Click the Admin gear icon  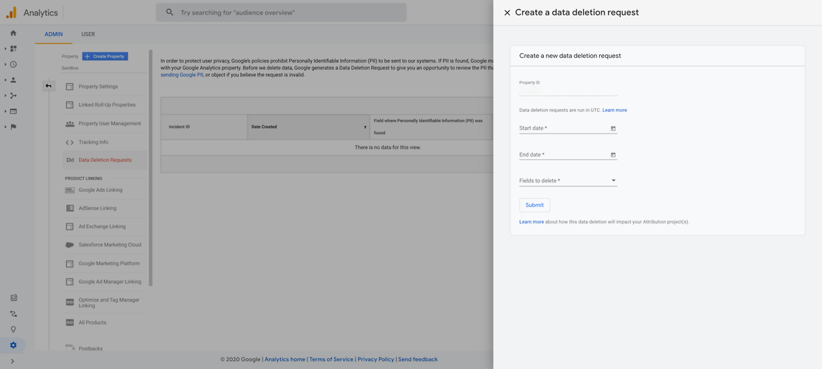pos(13,345)
